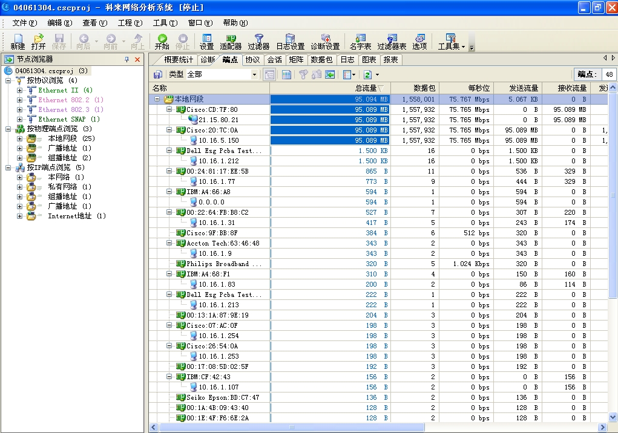Click the save icon beside 类型 dropdown

[158, 74]
